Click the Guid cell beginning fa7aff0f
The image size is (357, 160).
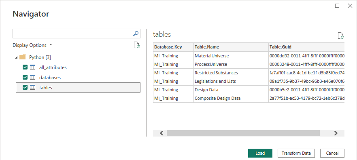coord(306,73)
